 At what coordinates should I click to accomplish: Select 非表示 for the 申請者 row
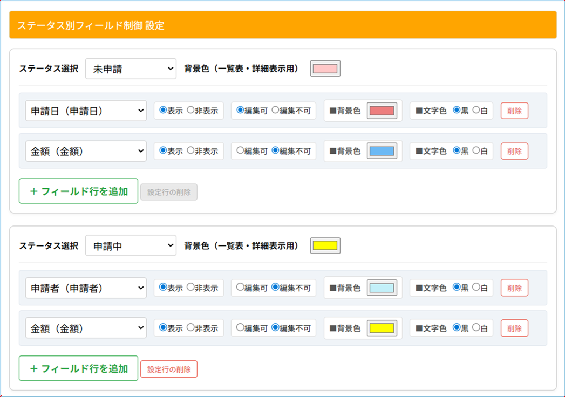190,288
